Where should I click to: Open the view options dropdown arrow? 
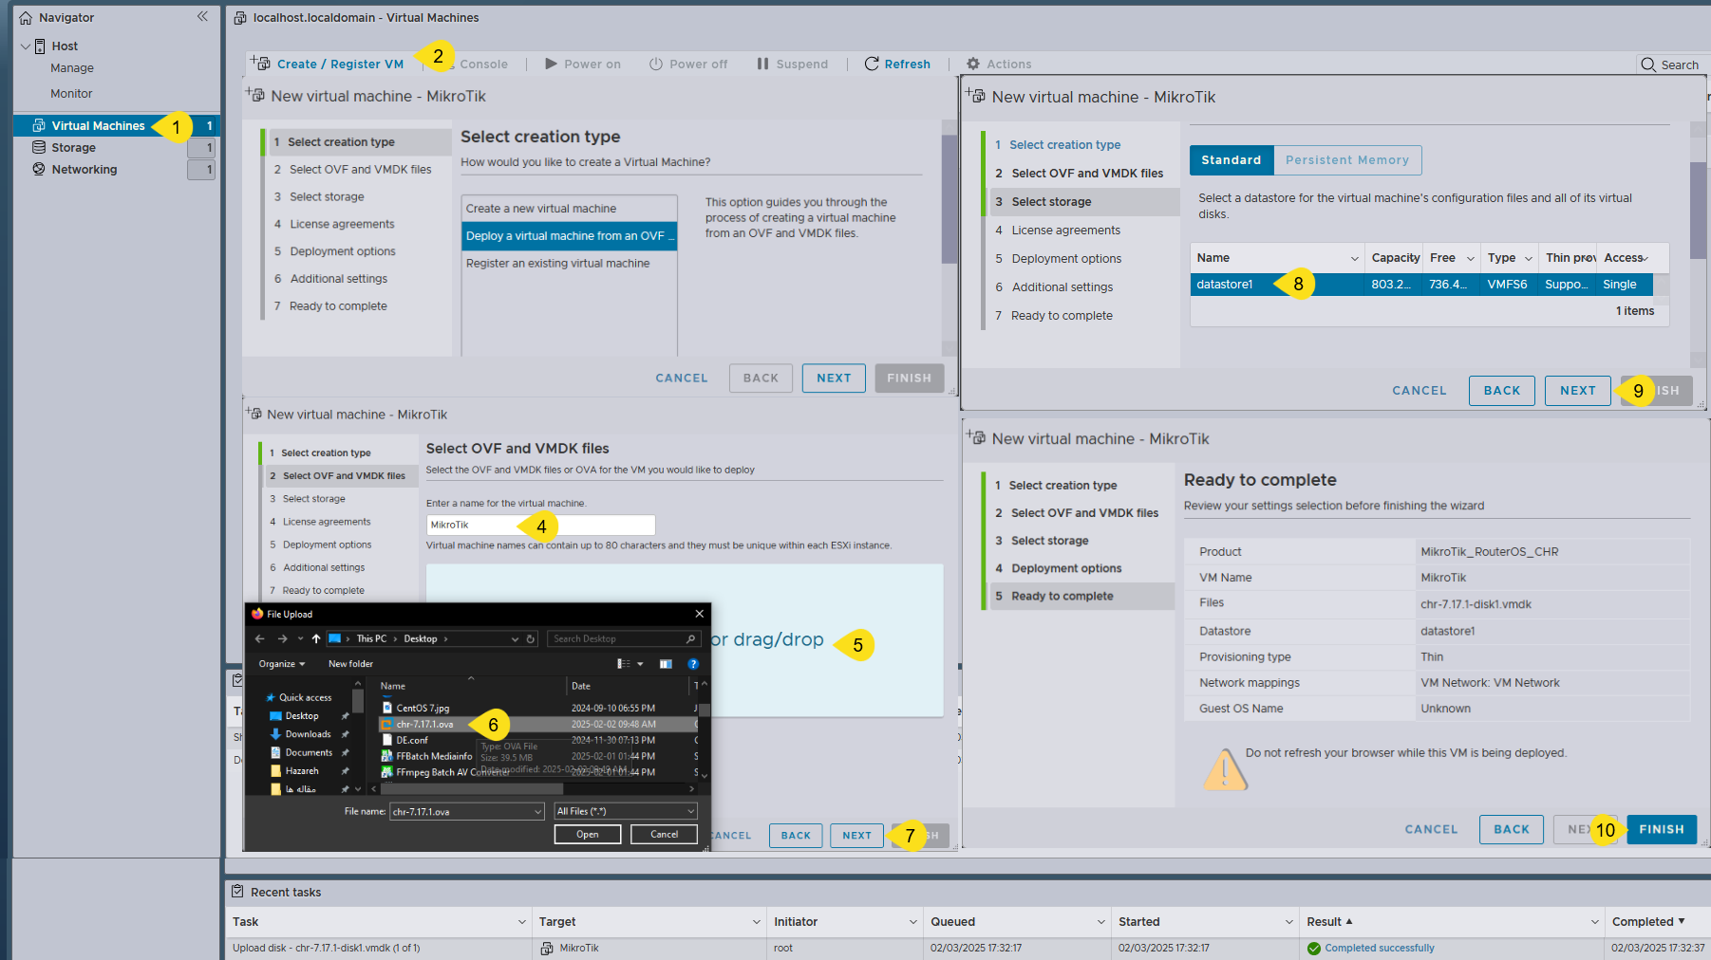click(x=640, y=664)
